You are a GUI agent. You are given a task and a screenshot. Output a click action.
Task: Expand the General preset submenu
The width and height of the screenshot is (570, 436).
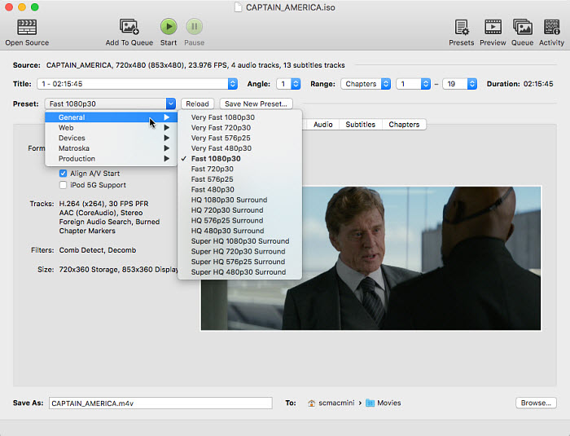tap(111, 117)
